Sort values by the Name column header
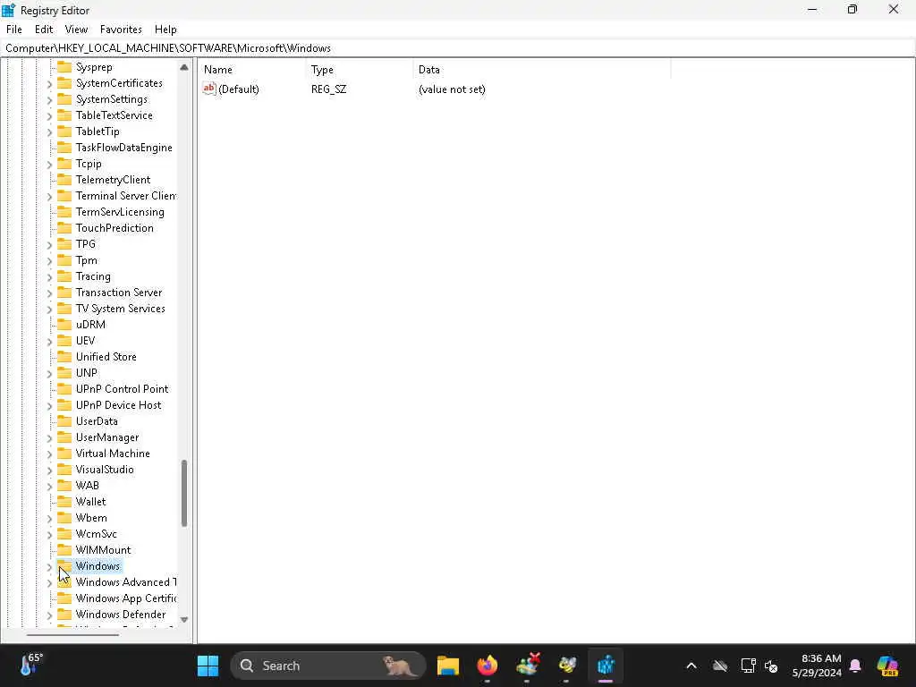Viewport: 916px width, 687px height. click(x=251, y=70)
